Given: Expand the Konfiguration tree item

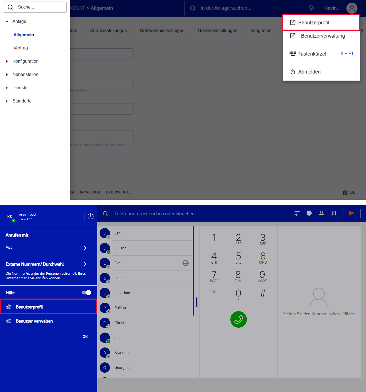Looking at the screenshot, I should [7, 61].
